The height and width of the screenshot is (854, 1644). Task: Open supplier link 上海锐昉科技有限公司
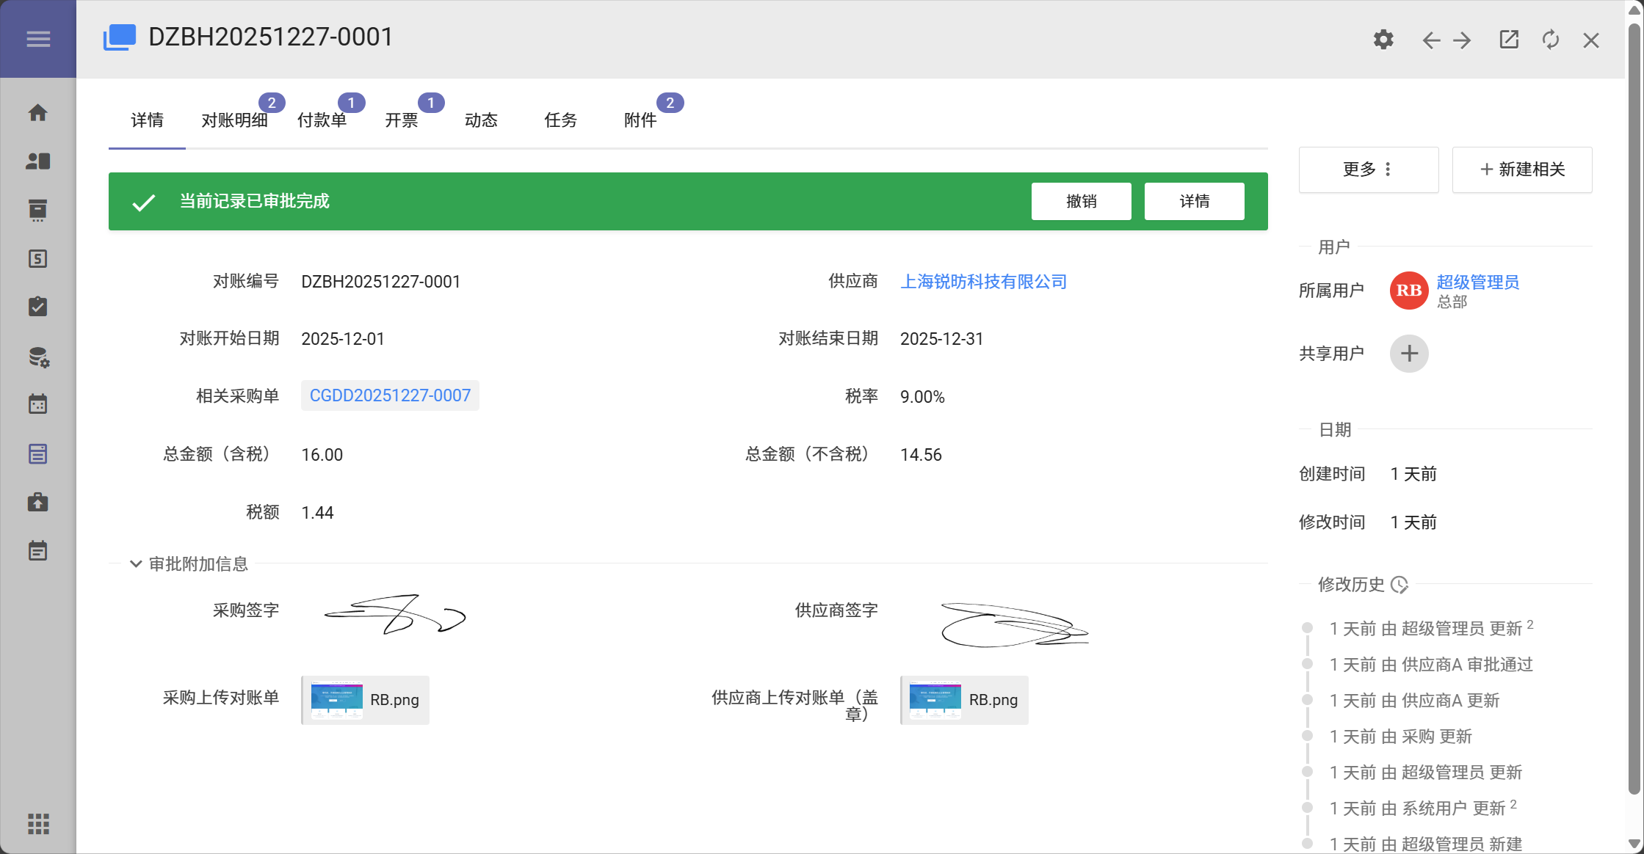pyautogui.click(x=983, y=282)
